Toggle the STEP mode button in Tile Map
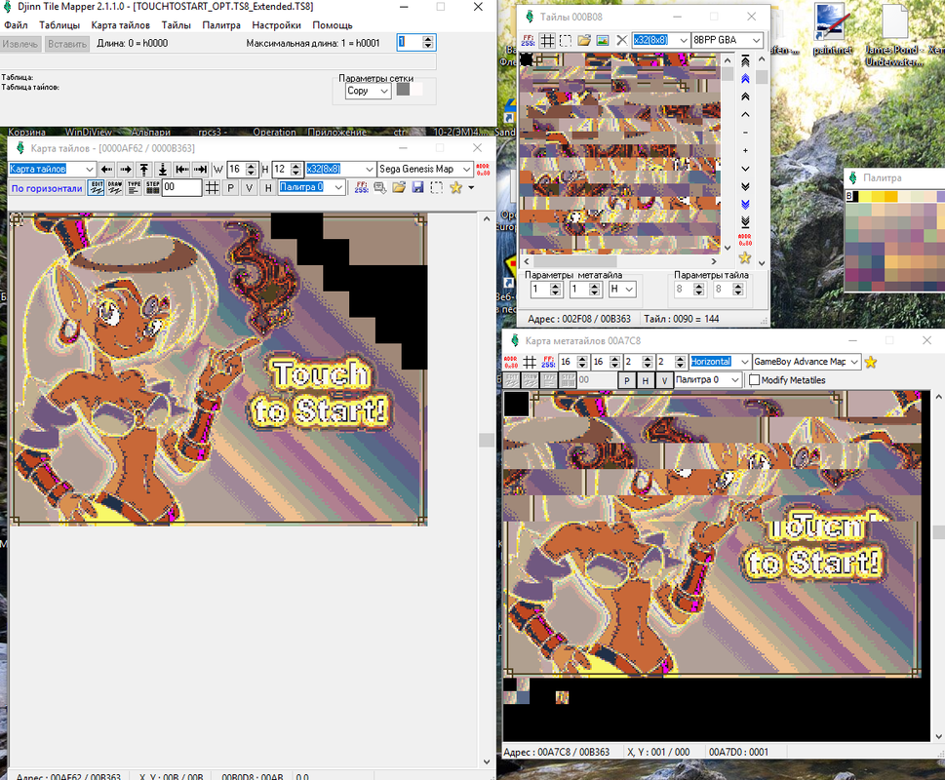 (152, 188)
